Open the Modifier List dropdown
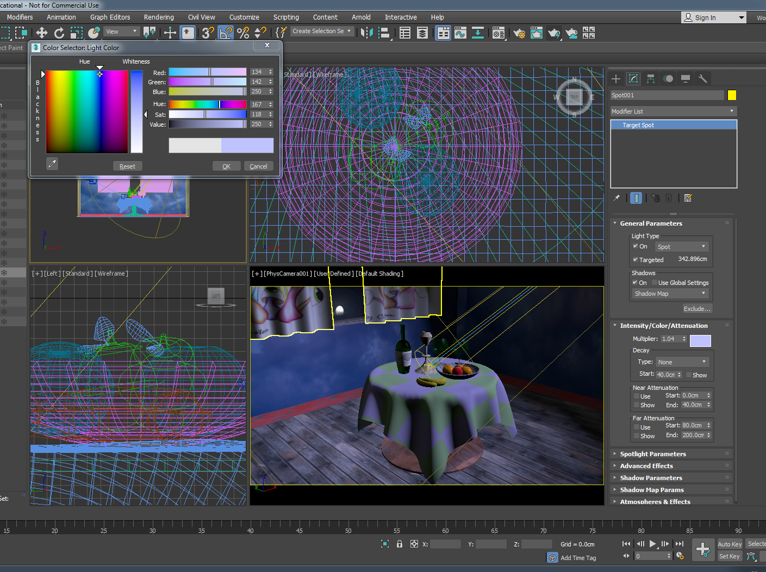The width and height of the screenshot is (766, 572). coord(673,111)
